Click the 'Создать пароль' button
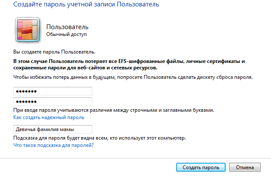This screenshot has height=179, width=271. 201,167
